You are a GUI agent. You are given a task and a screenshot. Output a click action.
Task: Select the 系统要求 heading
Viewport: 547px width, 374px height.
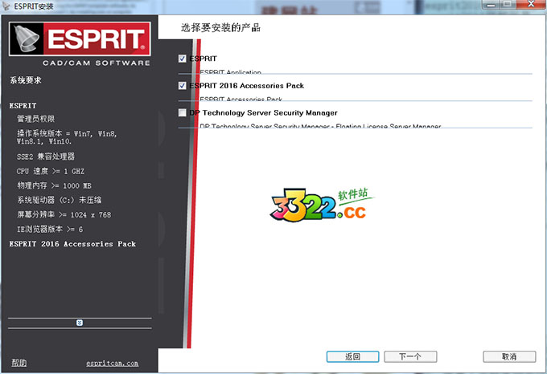(x=26, y=80)
